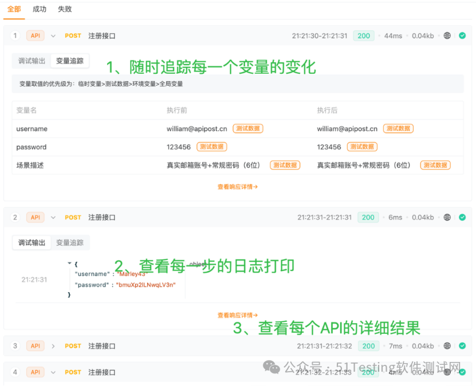This screenshot has height=386, width=476.
Task: Click the green checkmark icon on request 3
Action: (462, 346)
